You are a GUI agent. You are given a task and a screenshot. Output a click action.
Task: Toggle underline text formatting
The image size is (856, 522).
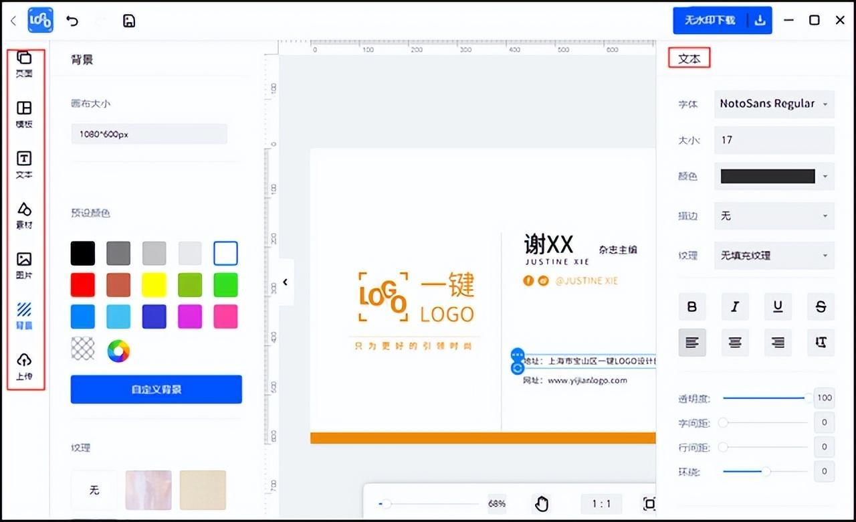click(x=778, y=307)
